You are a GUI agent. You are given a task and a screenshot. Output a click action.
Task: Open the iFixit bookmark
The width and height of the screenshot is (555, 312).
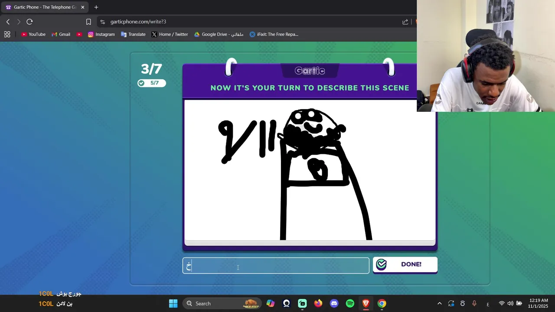click(274, 34)
